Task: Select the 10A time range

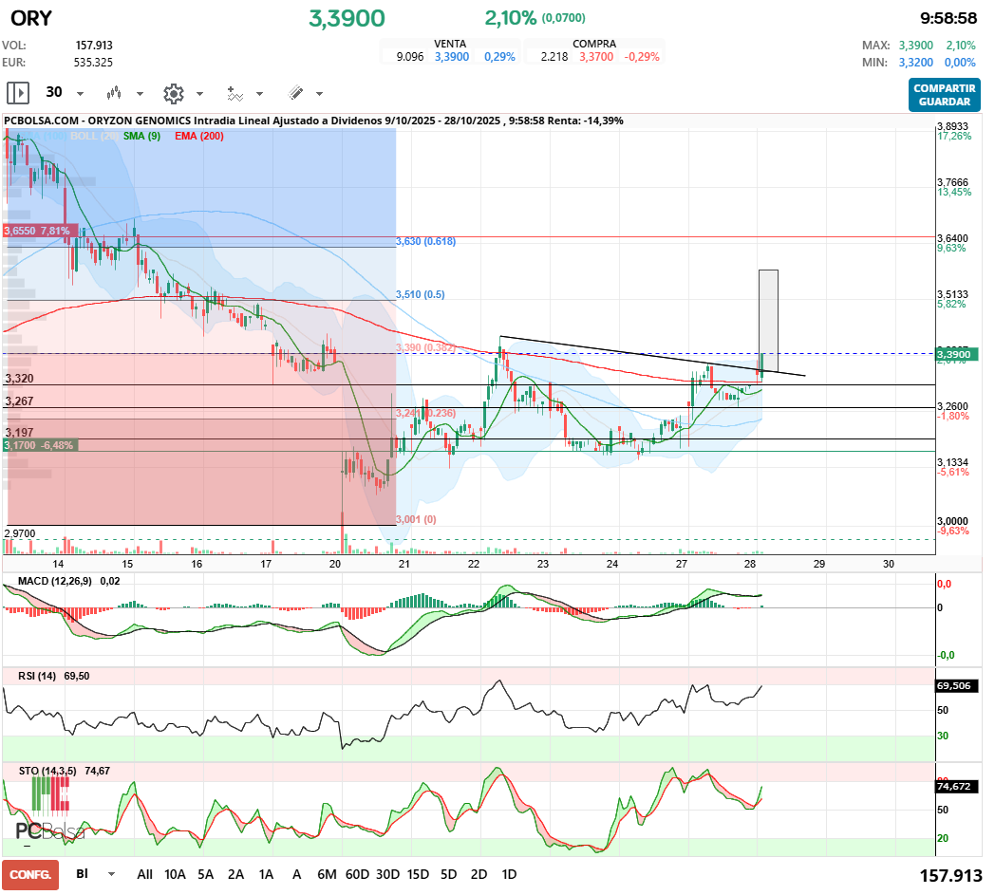Action: (175, 875)
